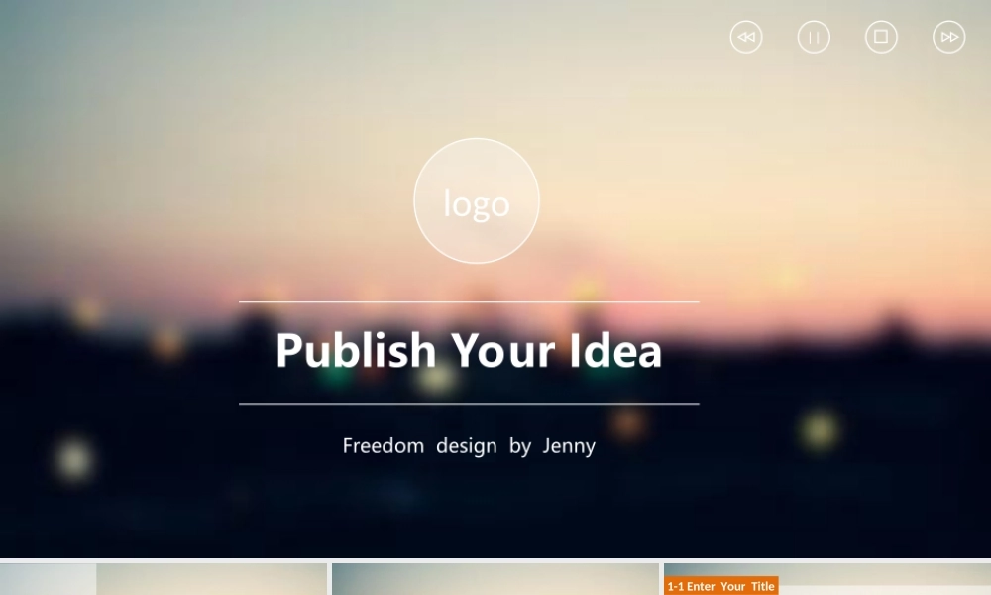Click the yellow-green bokeh light on the right
The height and width of the screenshot is (595, 991).
(820, 428)
